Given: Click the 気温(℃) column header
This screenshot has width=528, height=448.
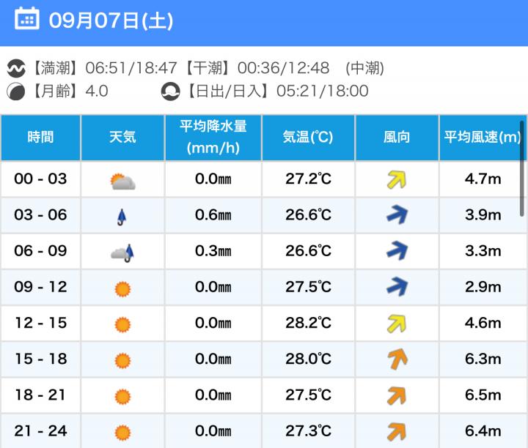Looking at the screenshot, I should click(x=308, y=137).
